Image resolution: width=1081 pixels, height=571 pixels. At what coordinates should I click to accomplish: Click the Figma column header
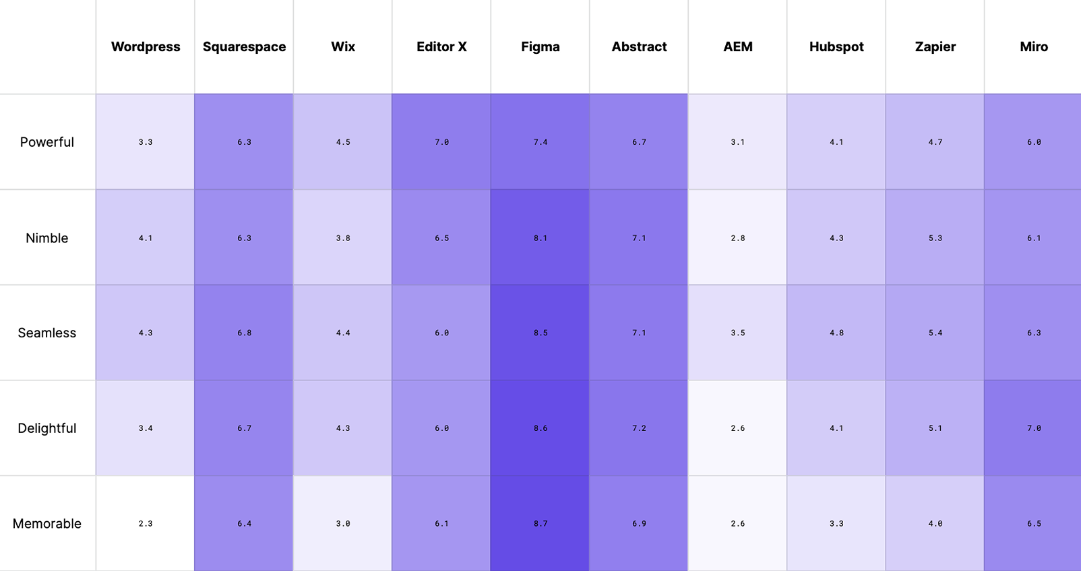[x=540, y=46]
